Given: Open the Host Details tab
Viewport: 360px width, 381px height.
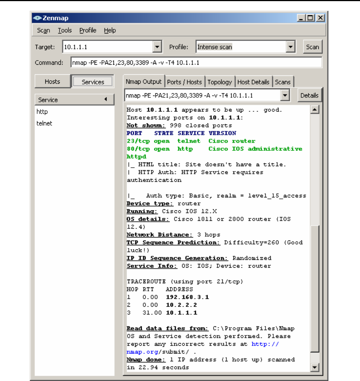Looking at the screenshot, I should click(253, 82).
